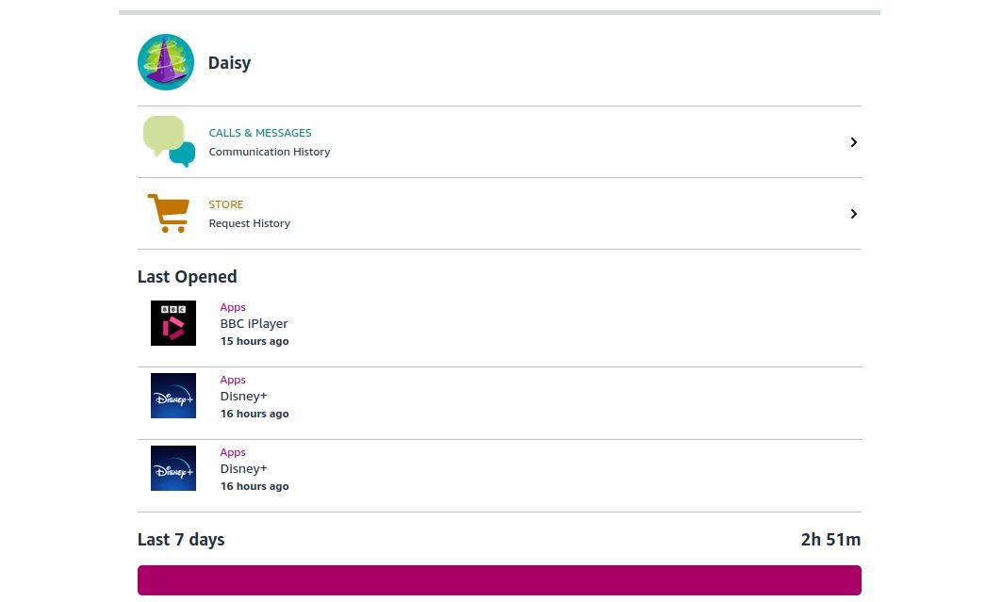Click the Request History text
This screenshot has height=602, width=1003.
click(x=250, y=223)
